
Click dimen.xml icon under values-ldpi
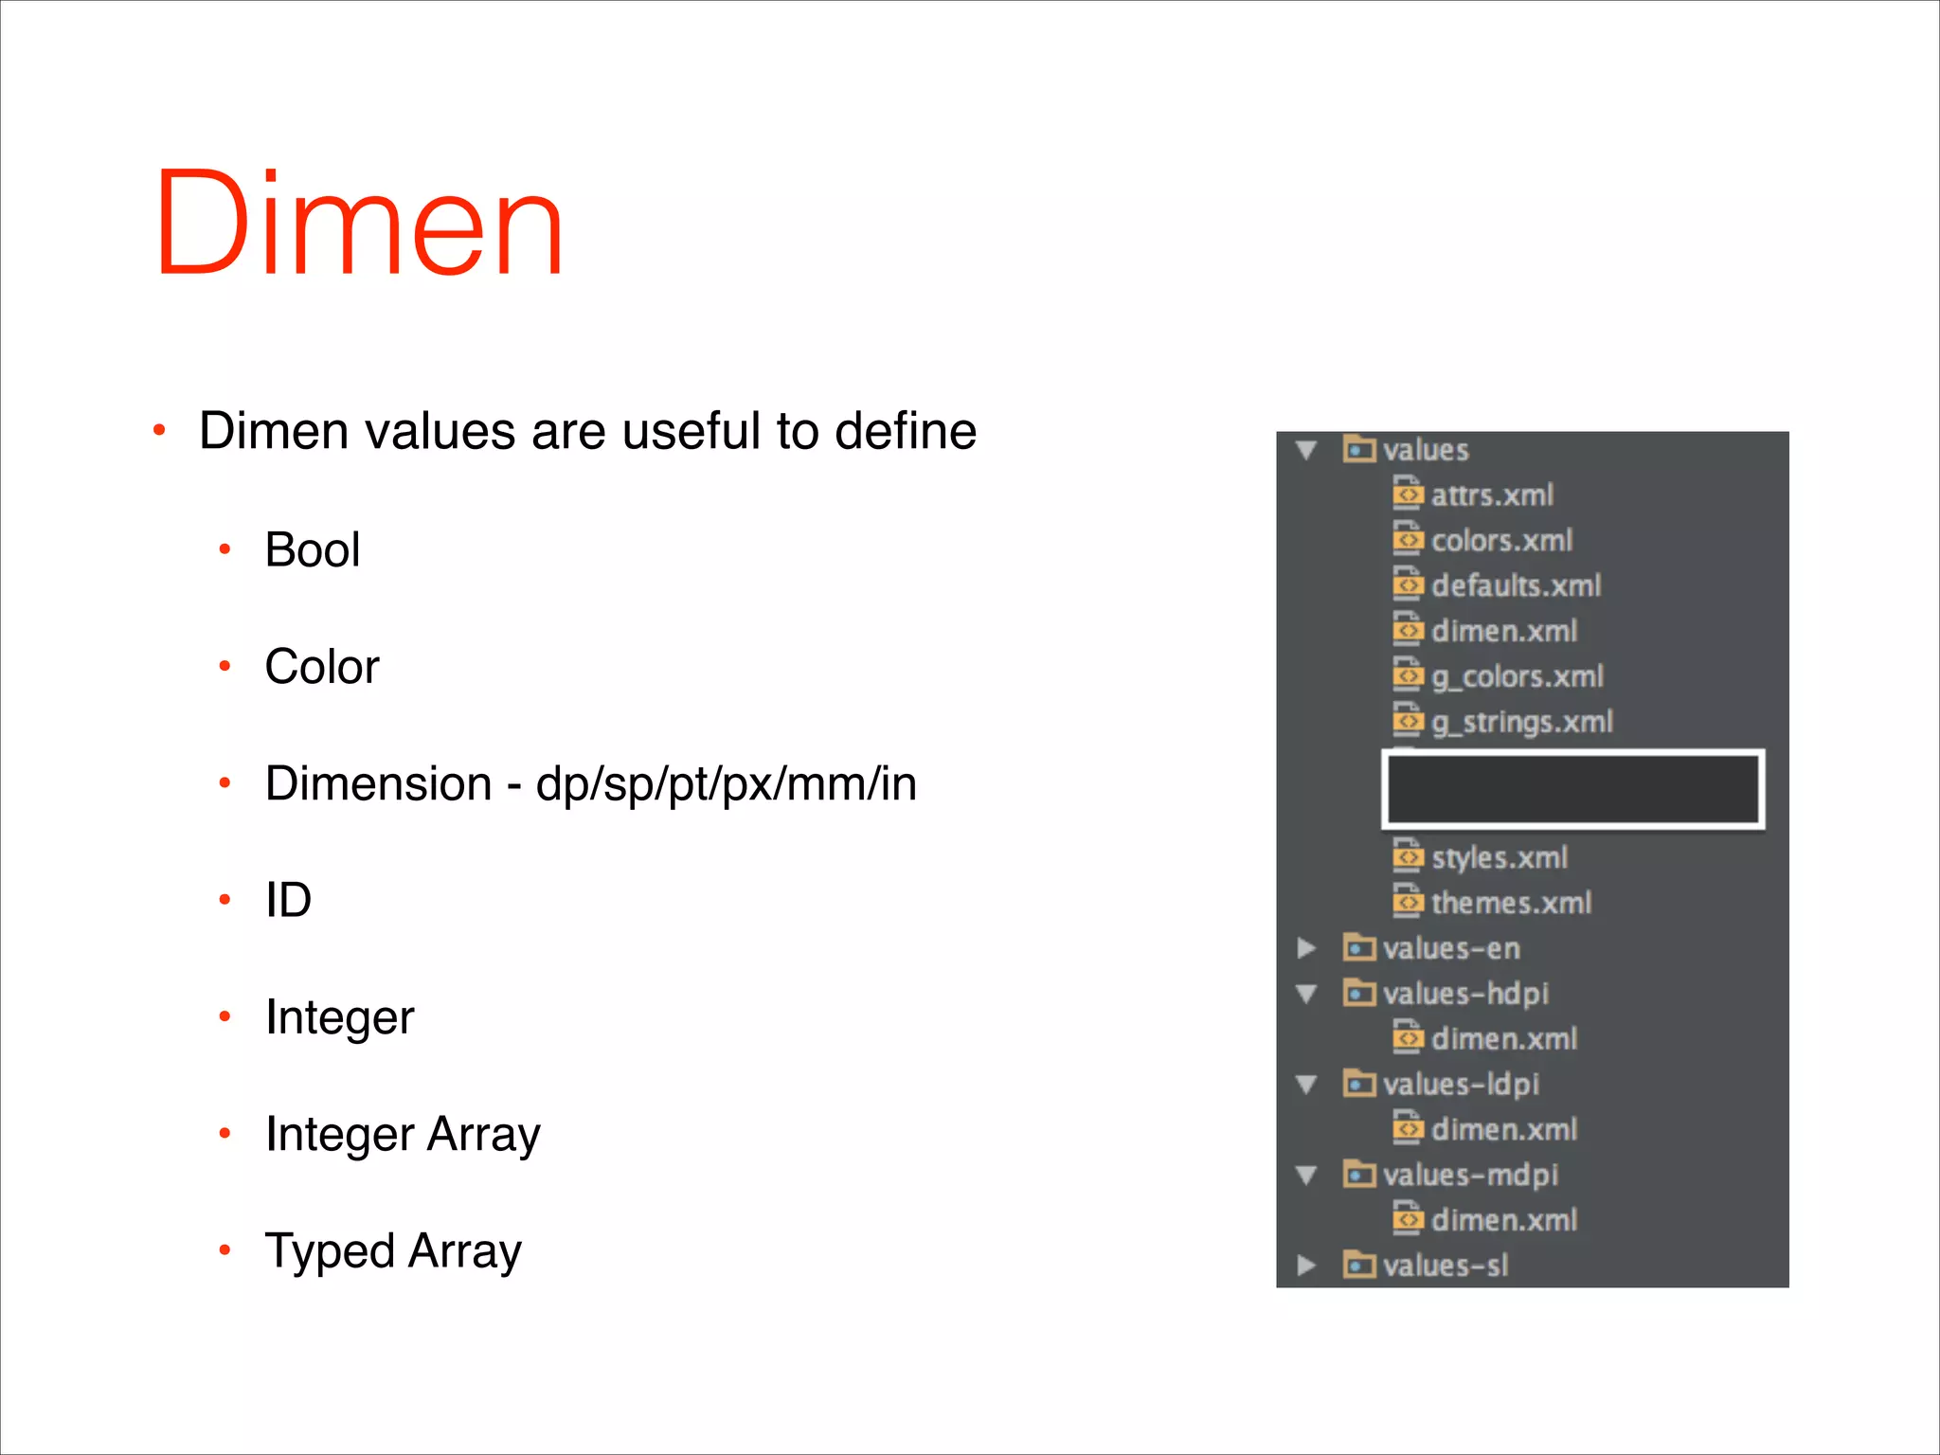click(1408, 1127)
